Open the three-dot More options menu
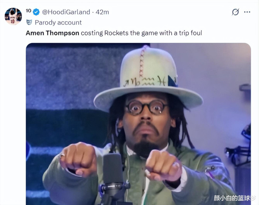This screenshot has width=259, height=205. click(247, 12)
